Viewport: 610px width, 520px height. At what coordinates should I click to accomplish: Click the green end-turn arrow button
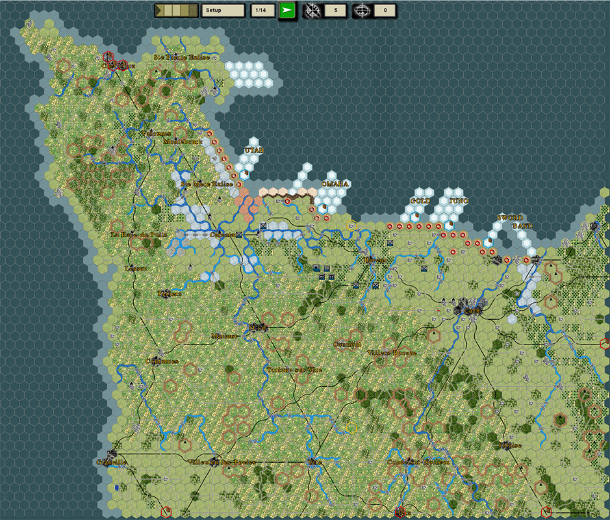click(x=286, y=10)
